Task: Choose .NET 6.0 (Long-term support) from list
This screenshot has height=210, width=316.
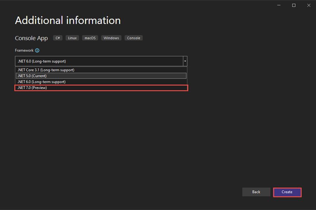Action: click(x=101, y=82)
